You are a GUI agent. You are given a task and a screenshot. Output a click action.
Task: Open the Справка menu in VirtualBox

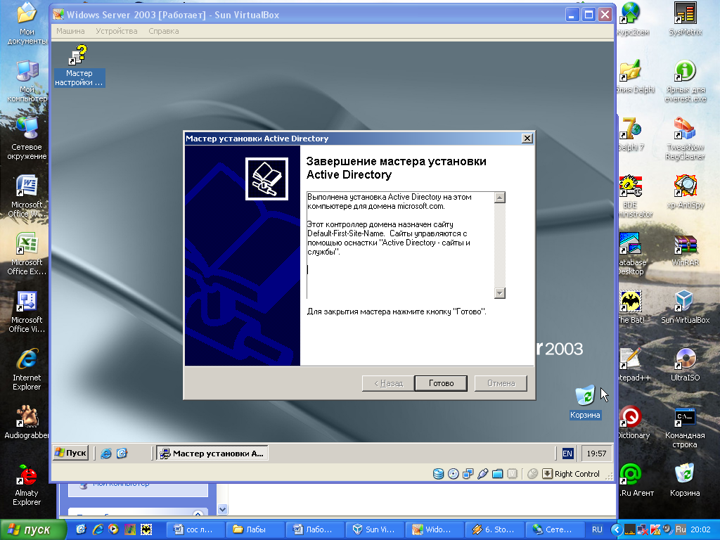[x=163, y=31]
